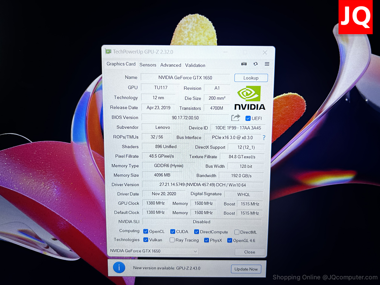This screenshot has height=285, width=380.
Task: Click the Shaders value 896 Unified
Action: pos(166,147)
